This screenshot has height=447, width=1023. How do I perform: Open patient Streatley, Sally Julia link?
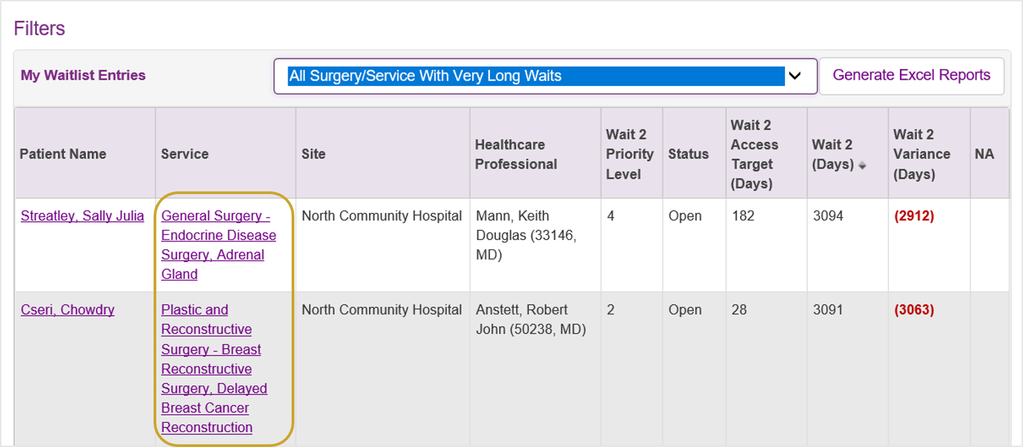(83, 216)
